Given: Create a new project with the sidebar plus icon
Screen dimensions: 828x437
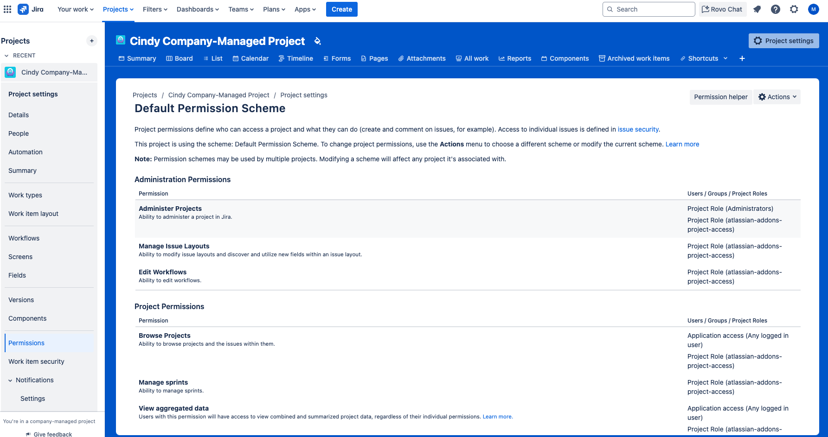Looking at the screenshot, I should click(x=91, y=41).
